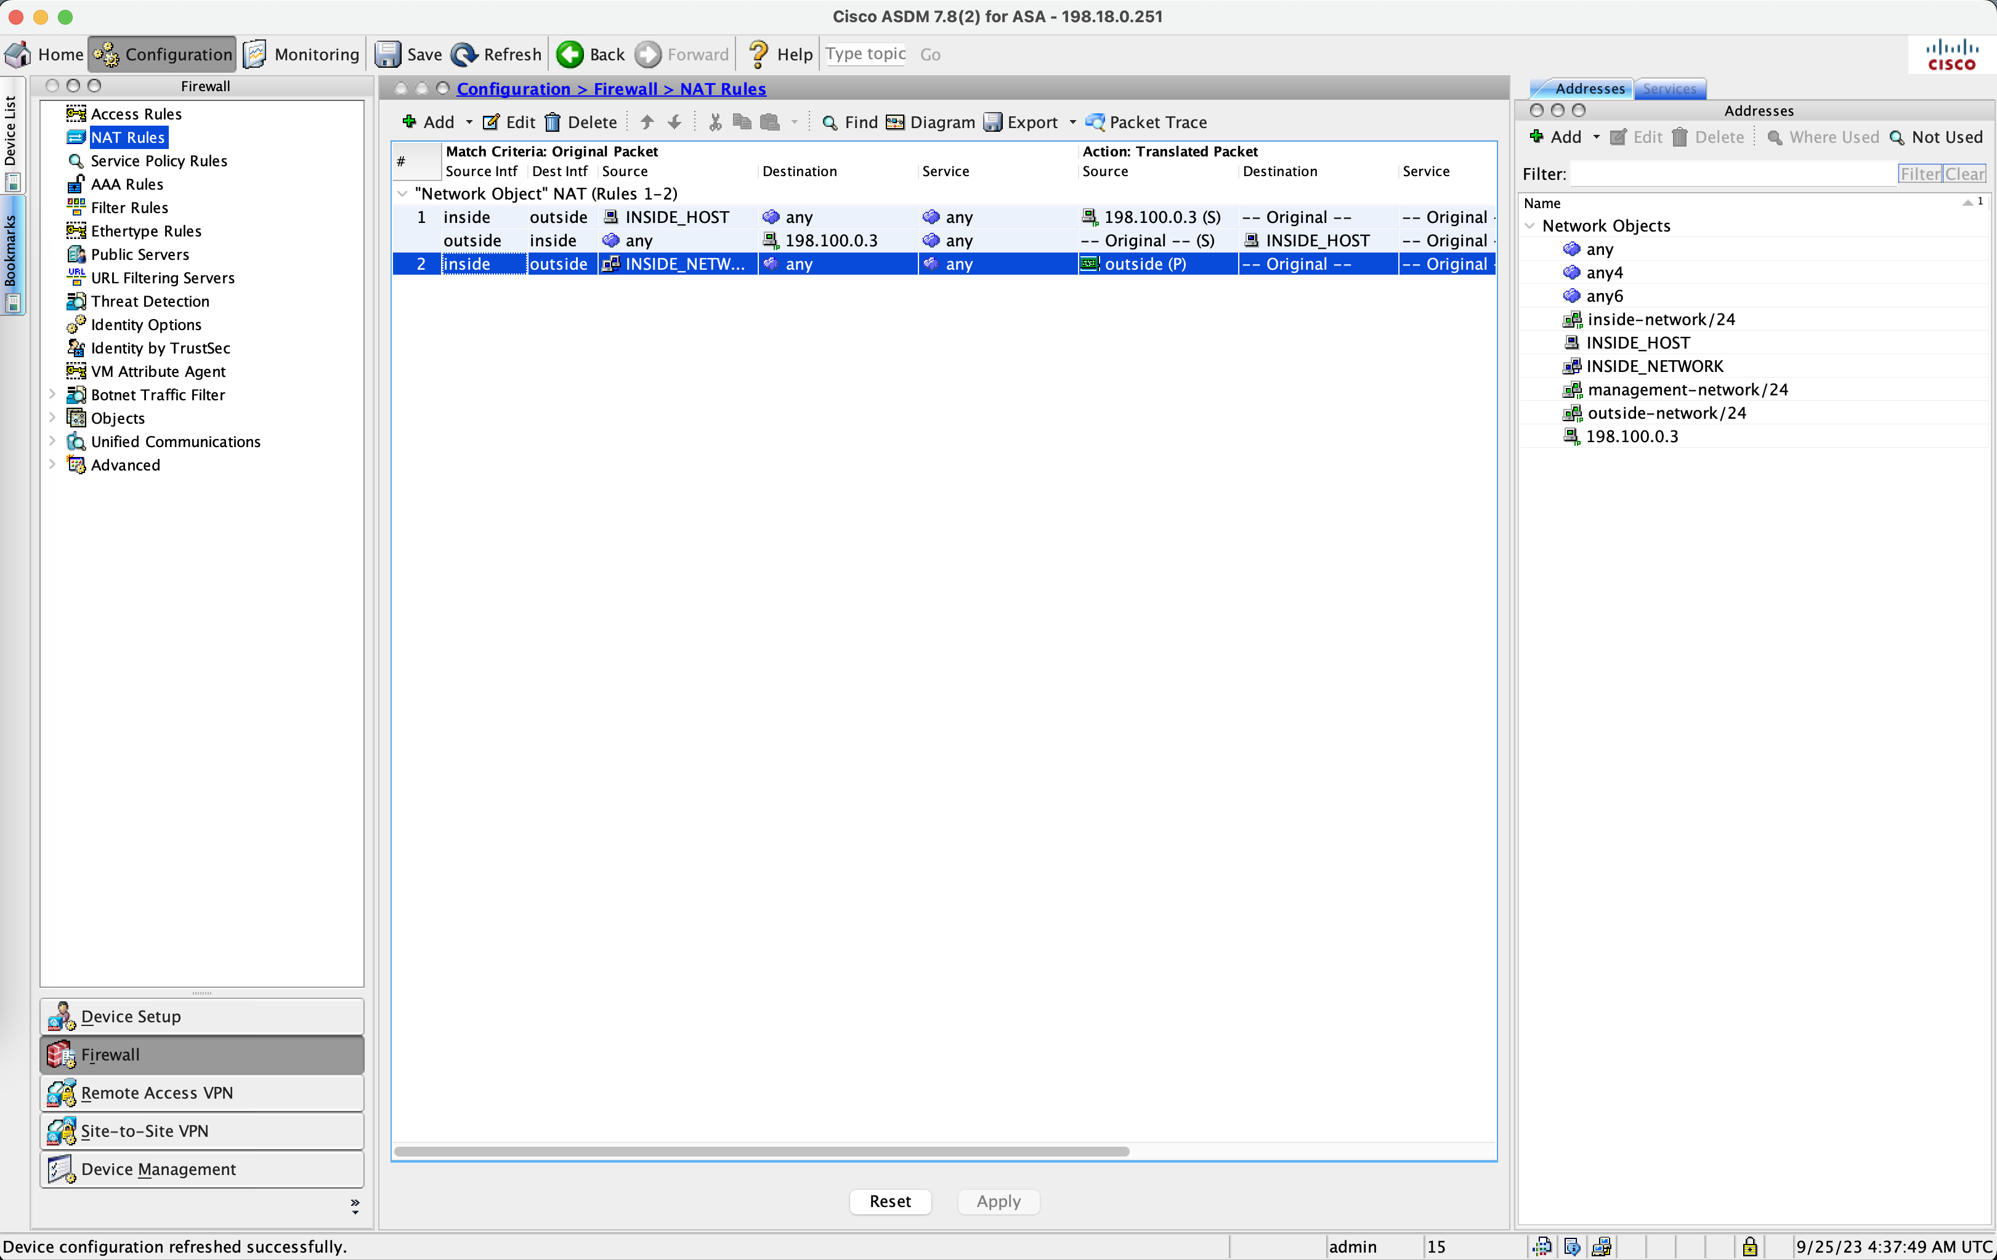Viewport: 1997px width, 1260px height.
Task: Open the NAT rules Add dropdown arrow
Action: click(x=469, y=123)
